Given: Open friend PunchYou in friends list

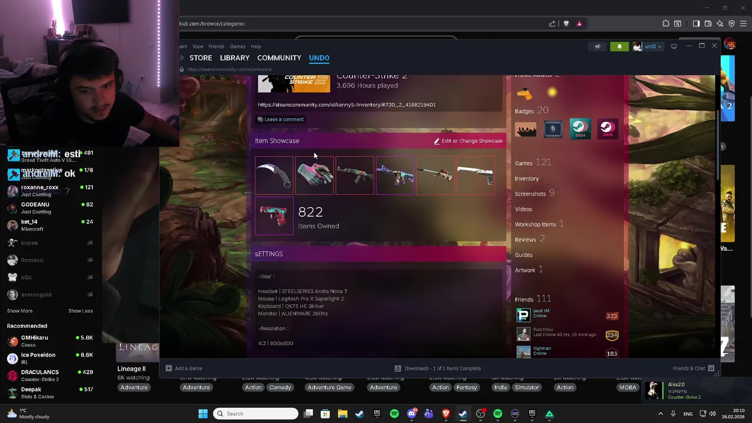Looking at the screenshot, I should (566, 334).
